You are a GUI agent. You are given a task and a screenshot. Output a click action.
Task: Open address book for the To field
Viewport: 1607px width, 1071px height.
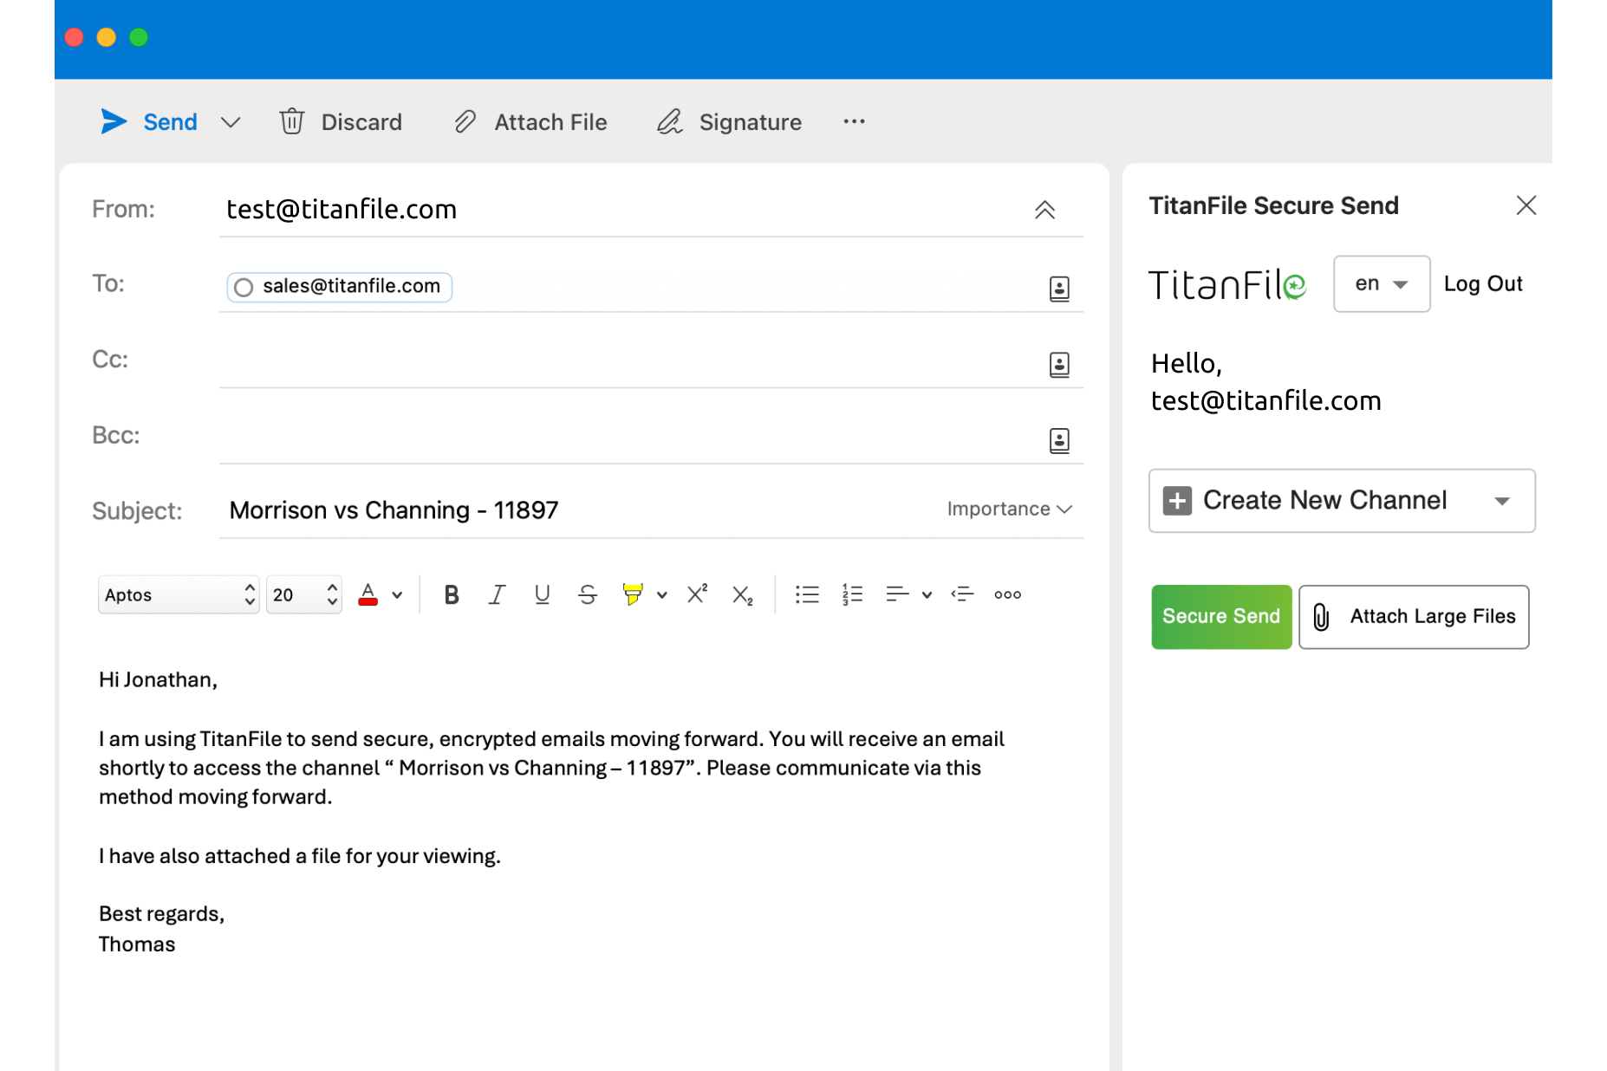point(1059,289)
